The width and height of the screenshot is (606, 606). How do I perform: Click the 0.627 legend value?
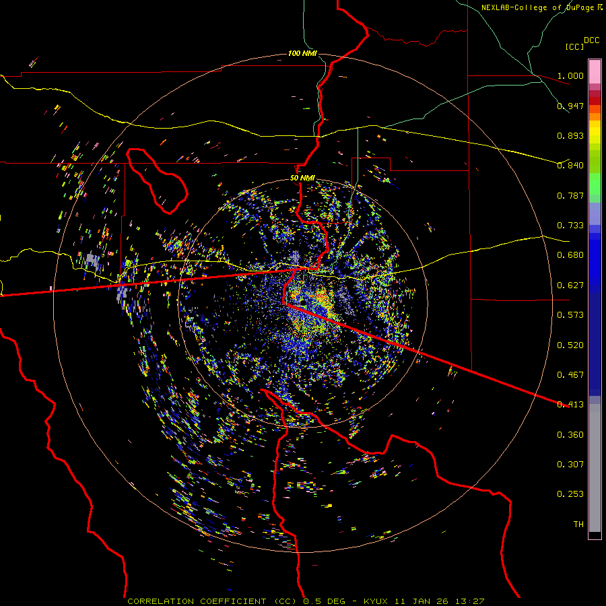pyautogui.click(x=570, y=285)
